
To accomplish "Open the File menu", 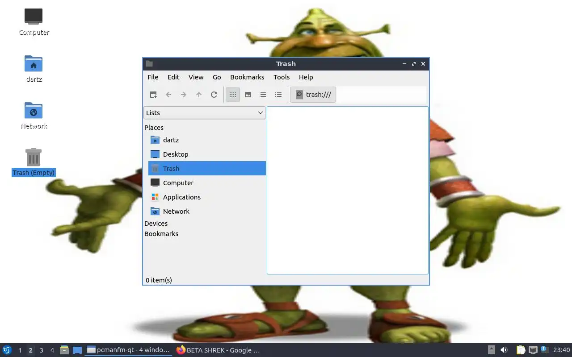I will [153, 77].
